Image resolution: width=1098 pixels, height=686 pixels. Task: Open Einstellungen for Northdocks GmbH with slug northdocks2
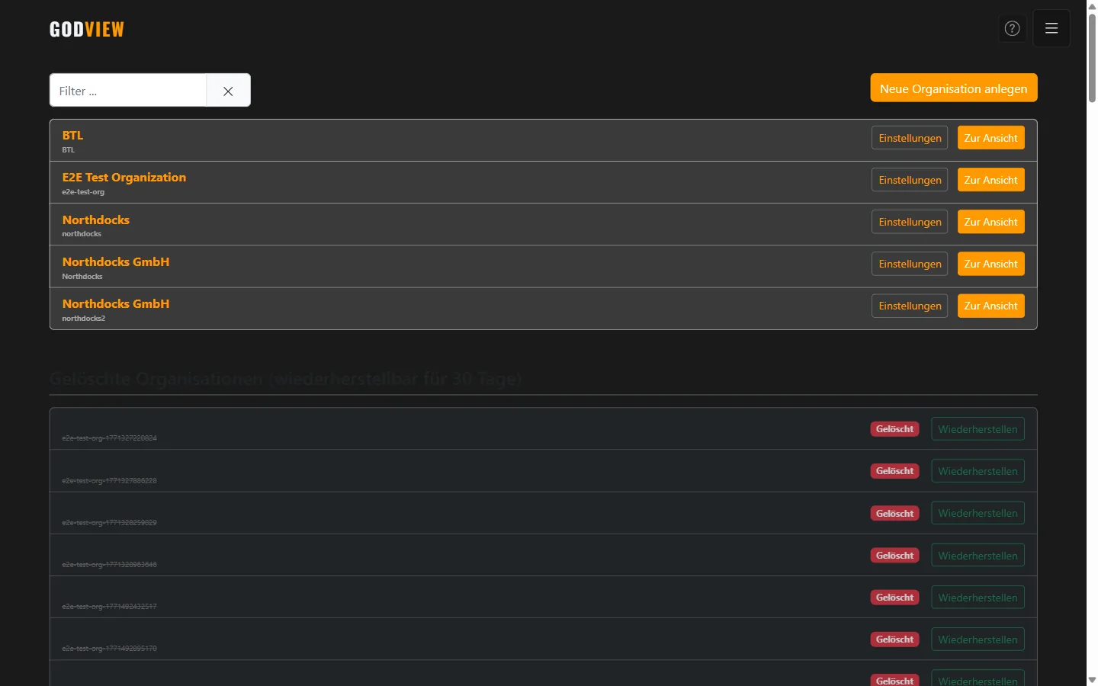pos(909,305)
